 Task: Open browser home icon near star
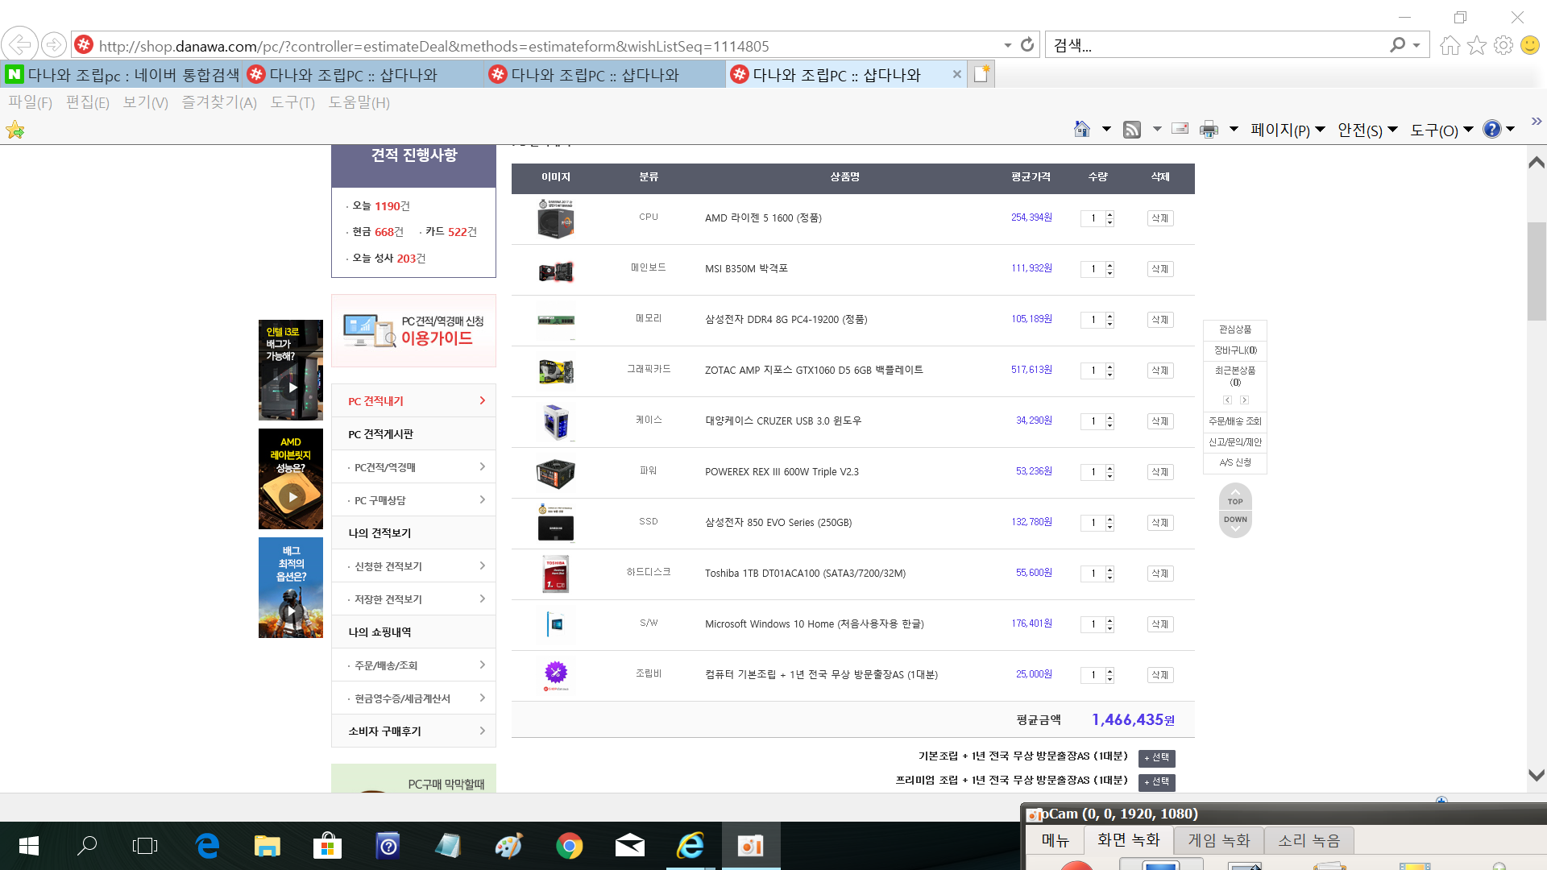(1450, 45)
